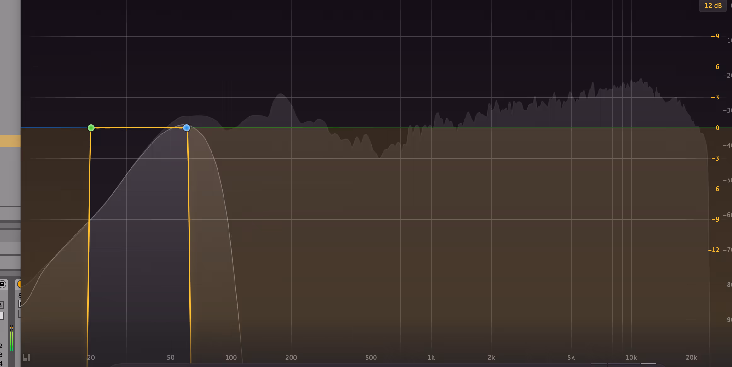Click the 100 Hz frequency axis label

[x=231, y=358]
